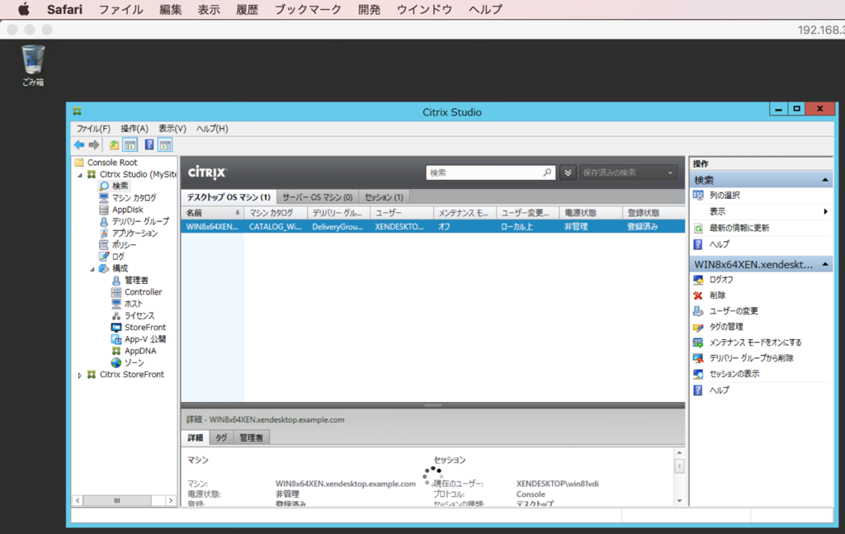
Task: Open the 表示 submenu arrow in actions
Action: pos(825,212)
